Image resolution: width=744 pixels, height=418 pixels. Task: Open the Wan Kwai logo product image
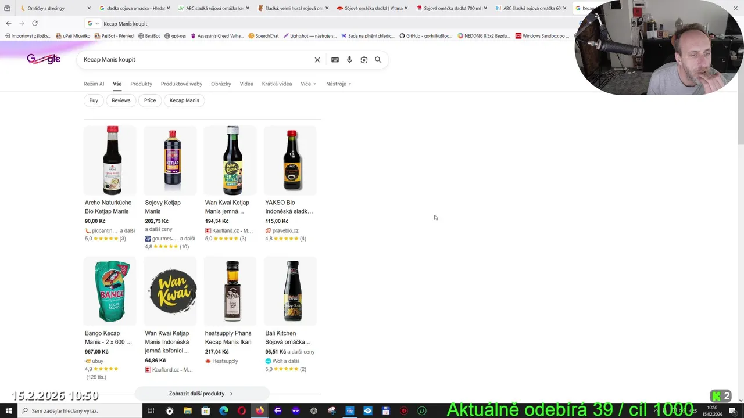click(170, 291)
